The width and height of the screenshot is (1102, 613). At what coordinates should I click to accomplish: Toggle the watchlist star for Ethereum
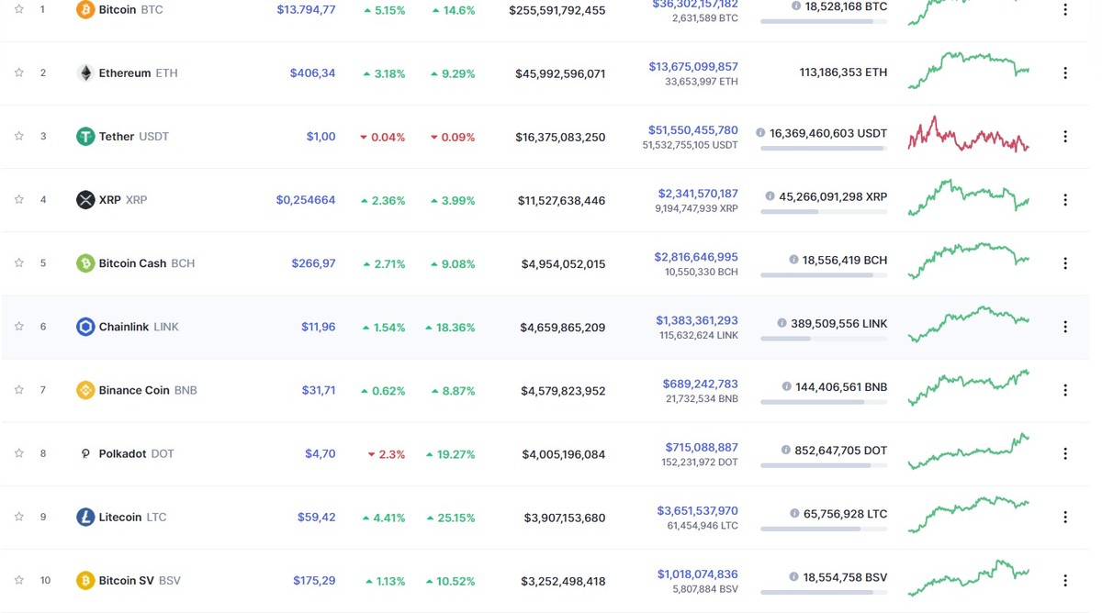click(18, 72)
